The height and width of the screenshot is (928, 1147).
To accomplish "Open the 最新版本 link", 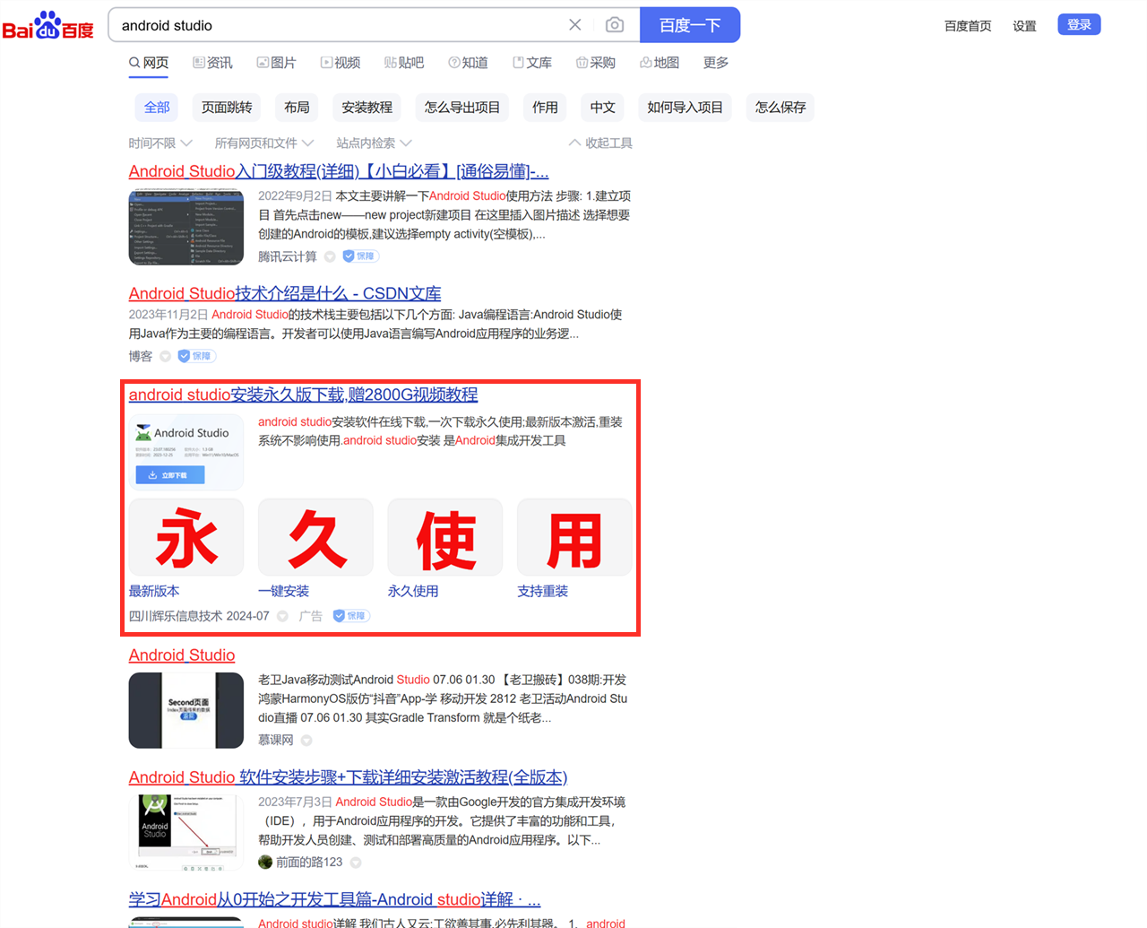I will pos(154,592).
